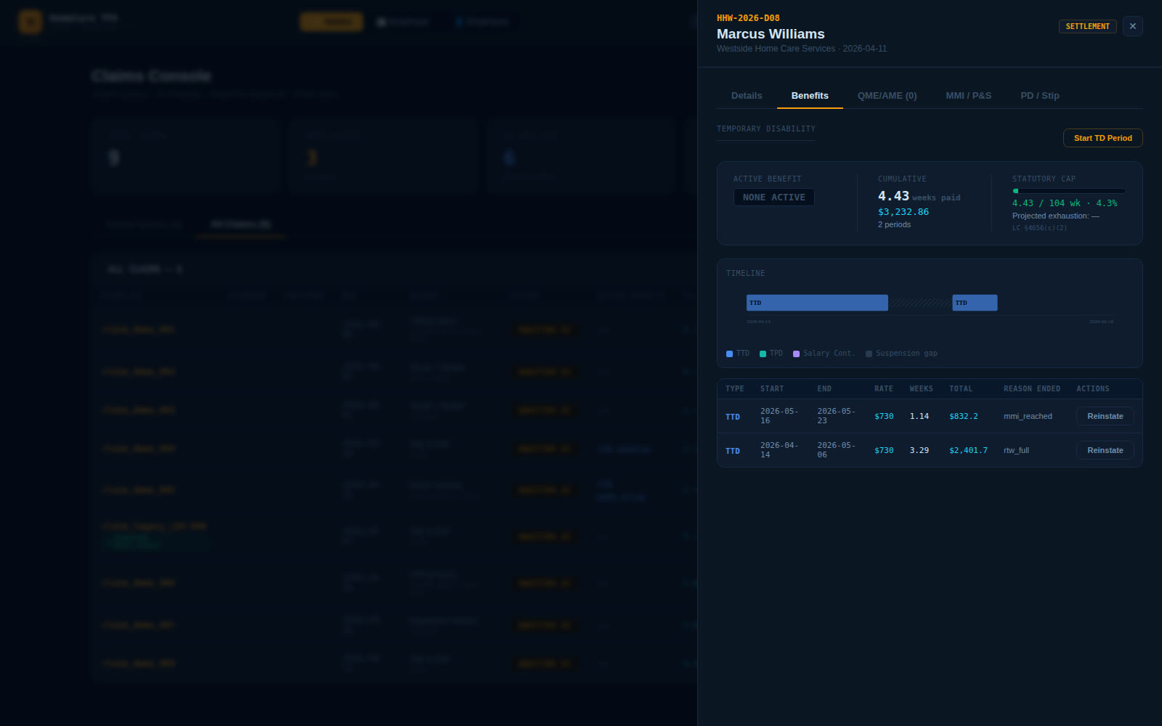Click the SETTLEMENT status badge
The image size is (1162, 726).
[x=1087, y=26]
